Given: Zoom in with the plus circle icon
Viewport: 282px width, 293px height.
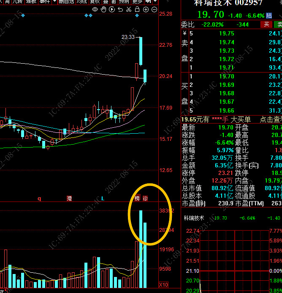Looking at the screenshot, I should click(146, 9).
